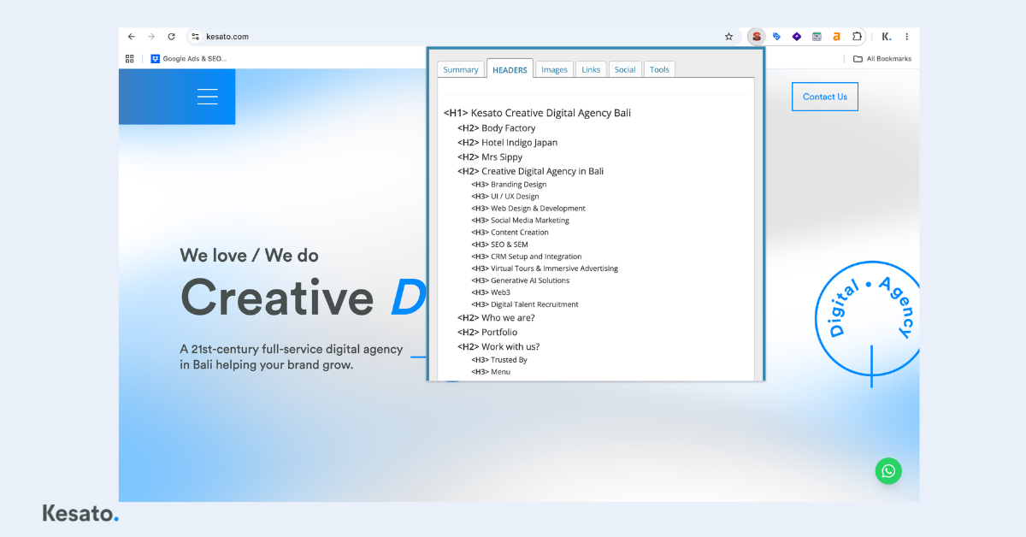Viewport: 1026px width, 537px height.
Task: Click the circular Digital Agency badge
Action: [x=868, y=318]
